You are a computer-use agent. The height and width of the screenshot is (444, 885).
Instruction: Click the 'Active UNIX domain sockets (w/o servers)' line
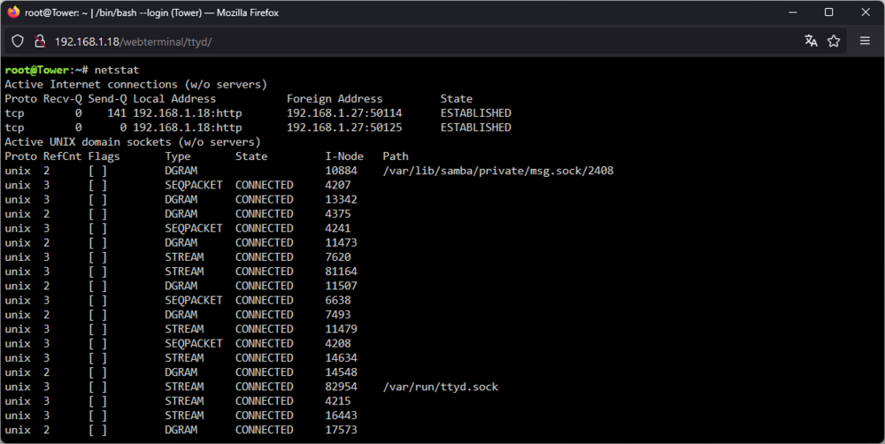point(133,142)
